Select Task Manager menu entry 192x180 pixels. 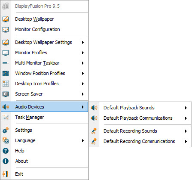tap(45, 117)
